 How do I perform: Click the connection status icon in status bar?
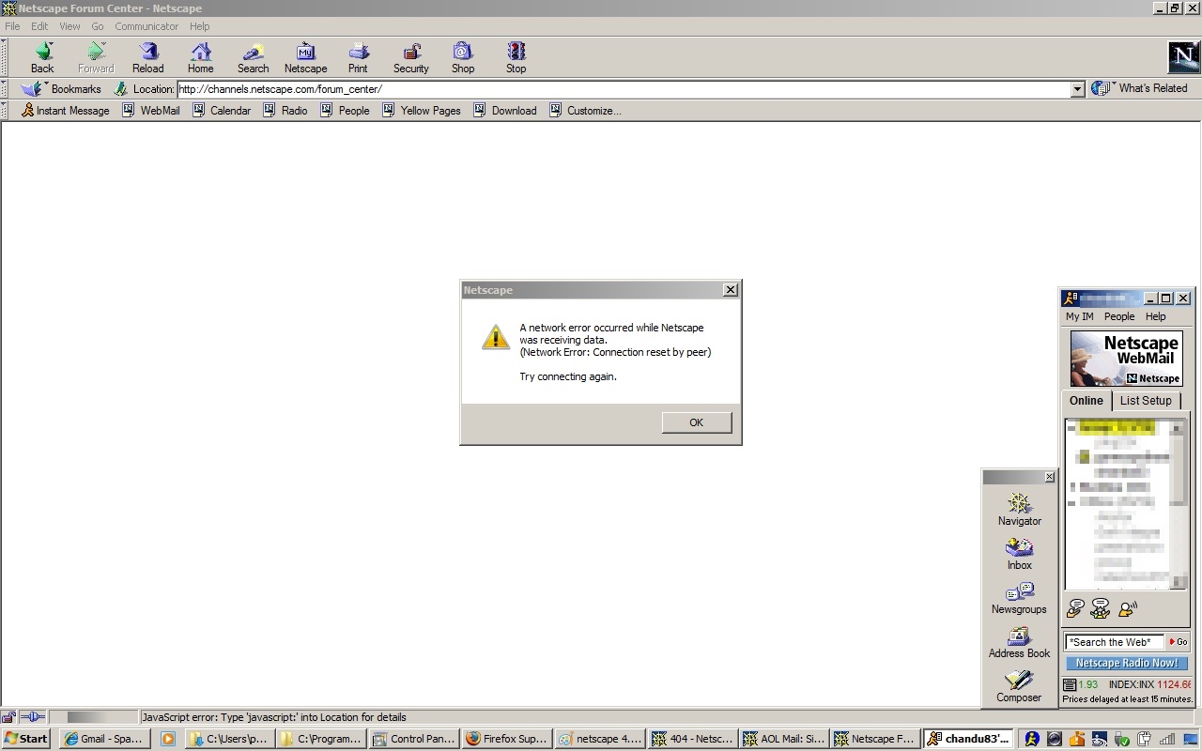(33, 717)
